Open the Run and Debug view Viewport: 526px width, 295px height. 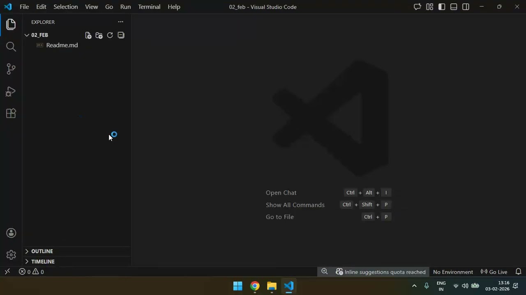coord(11,91)
